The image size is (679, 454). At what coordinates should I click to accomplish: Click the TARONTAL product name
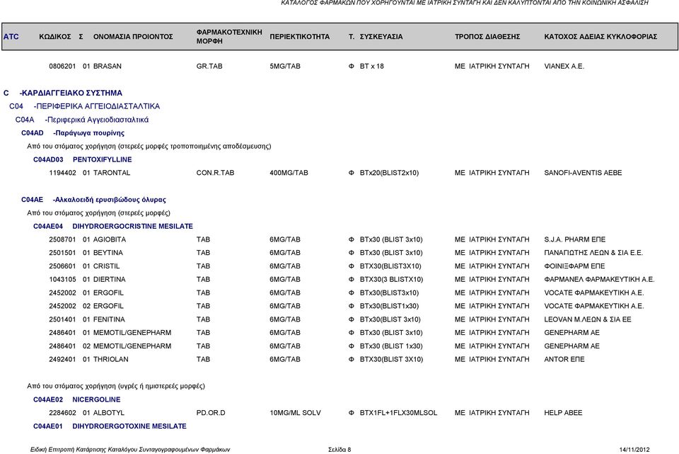pos(112,173)
